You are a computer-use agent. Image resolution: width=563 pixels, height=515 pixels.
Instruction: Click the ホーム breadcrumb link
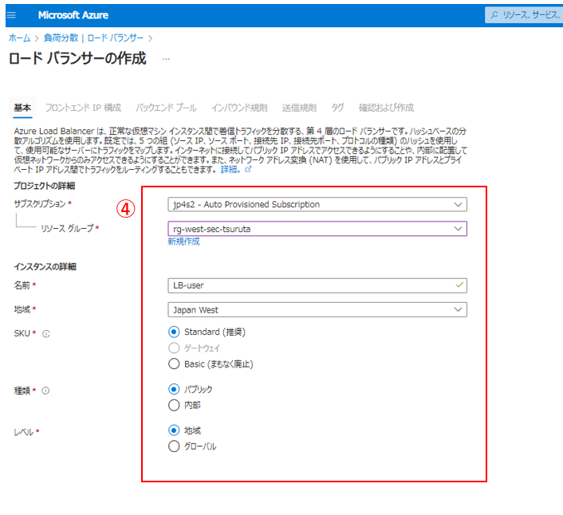(19, 37)
